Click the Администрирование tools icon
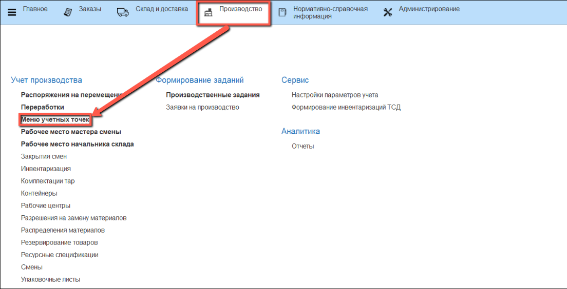The width and height of the screenshot is (567, 289). pos(388,13)
